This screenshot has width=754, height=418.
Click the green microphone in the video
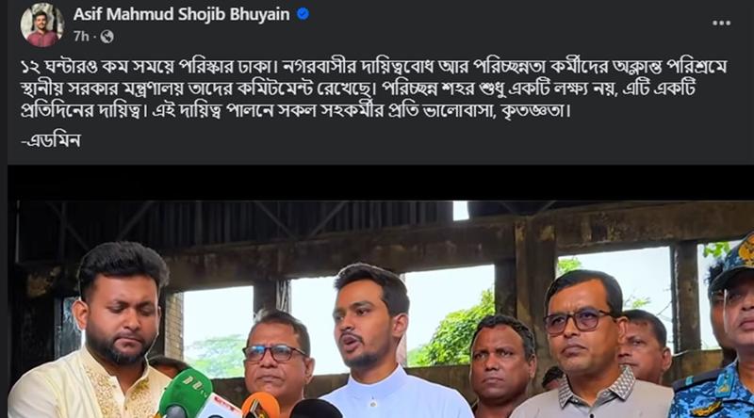(186, 394)
